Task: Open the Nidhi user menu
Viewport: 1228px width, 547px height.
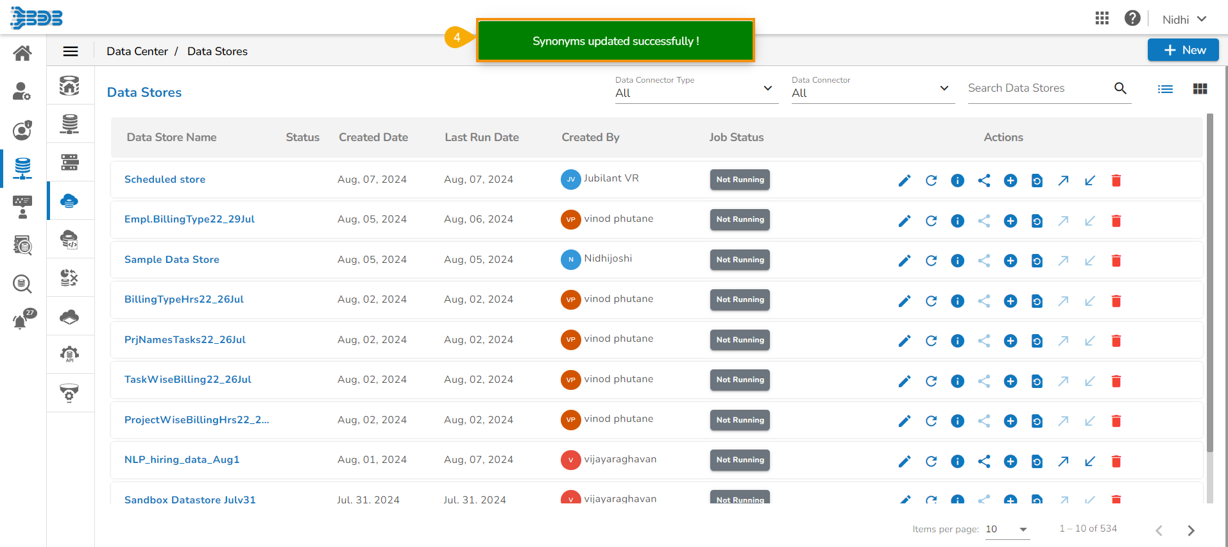Action: (x=1184, y=19)
